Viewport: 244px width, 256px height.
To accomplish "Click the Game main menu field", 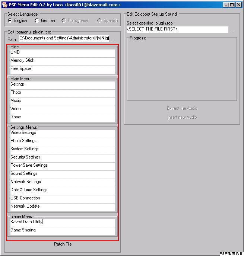I will pos(63,118).
